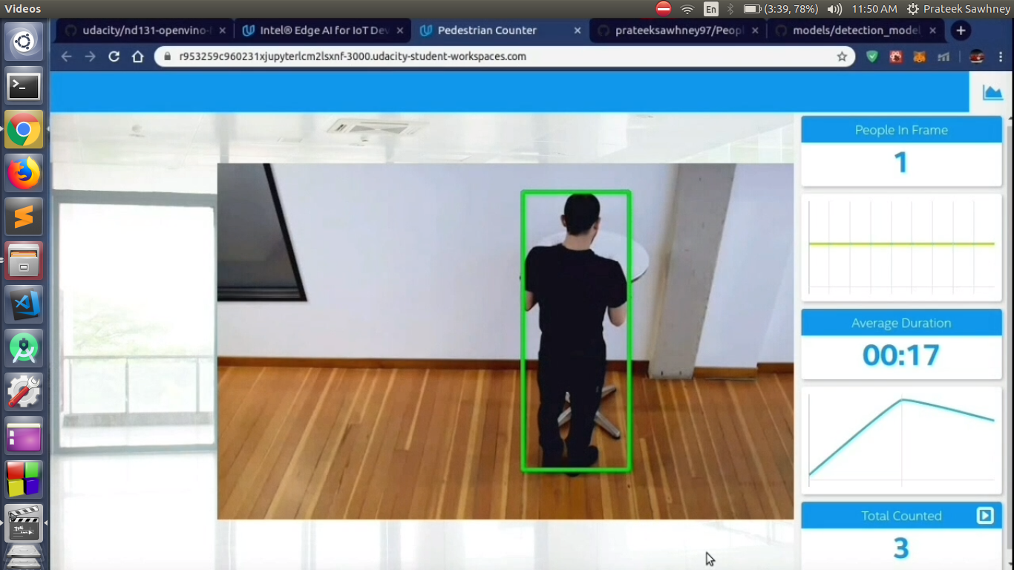Open the 11:50 AM clock menu
Image resolution: width=1014 pixels, height=570 pixels.
(874, 9)
